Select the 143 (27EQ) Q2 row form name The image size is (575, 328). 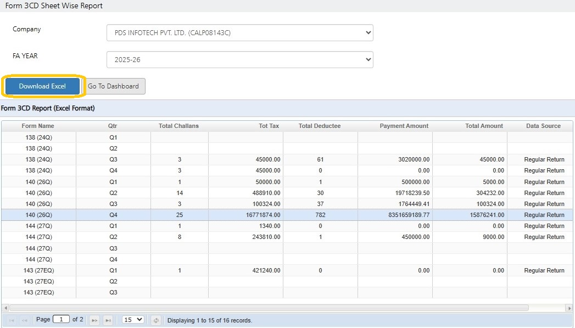(38, 281)
